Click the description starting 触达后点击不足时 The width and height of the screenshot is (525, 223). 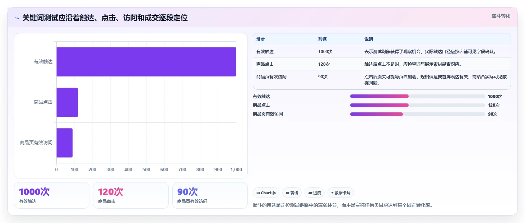pyautogui.click(x=413, y=64)
